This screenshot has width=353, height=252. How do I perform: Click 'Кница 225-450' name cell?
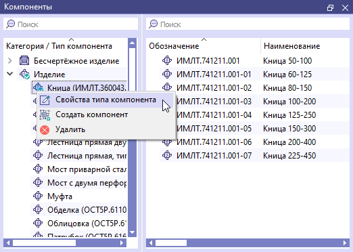(289, 156)
